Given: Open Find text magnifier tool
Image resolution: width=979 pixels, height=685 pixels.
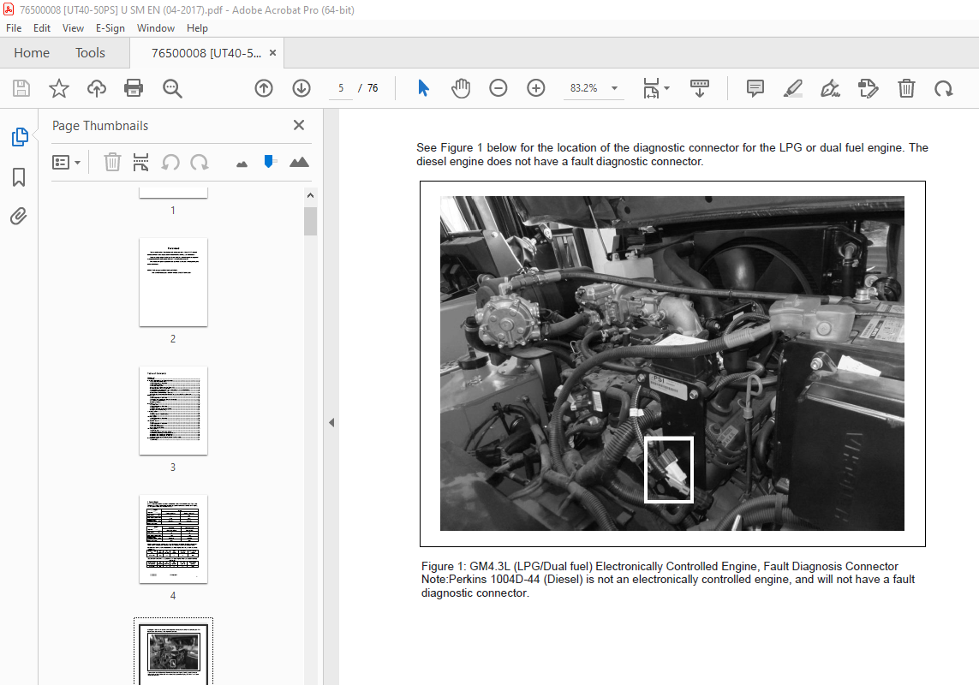Looking at the screenshot, I should tap(171, 88).
